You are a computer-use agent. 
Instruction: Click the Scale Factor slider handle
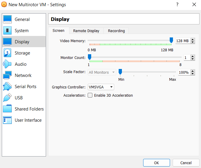(x=120, y=72)
